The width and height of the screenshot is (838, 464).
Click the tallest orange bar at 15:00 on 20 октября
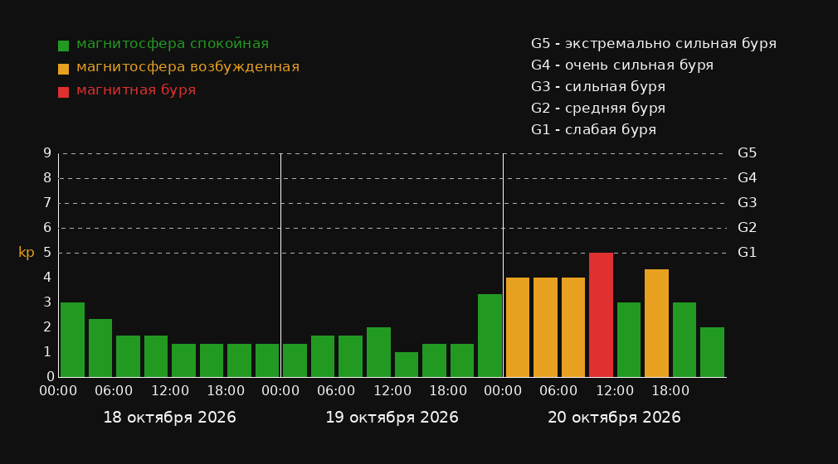pos(657,323)
